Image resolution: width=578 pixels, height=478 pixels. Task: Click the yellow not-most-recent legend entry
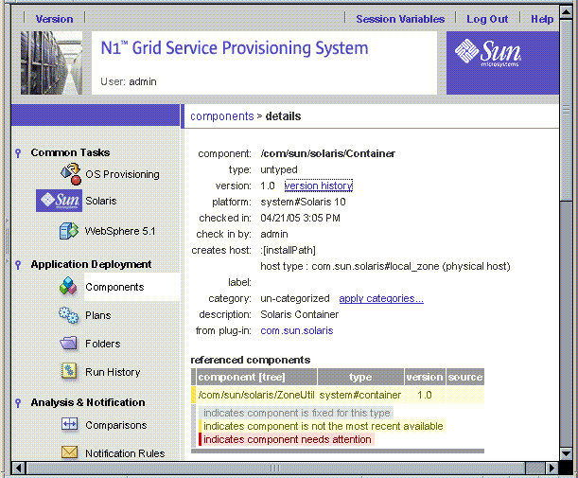(x=323, y=426)
